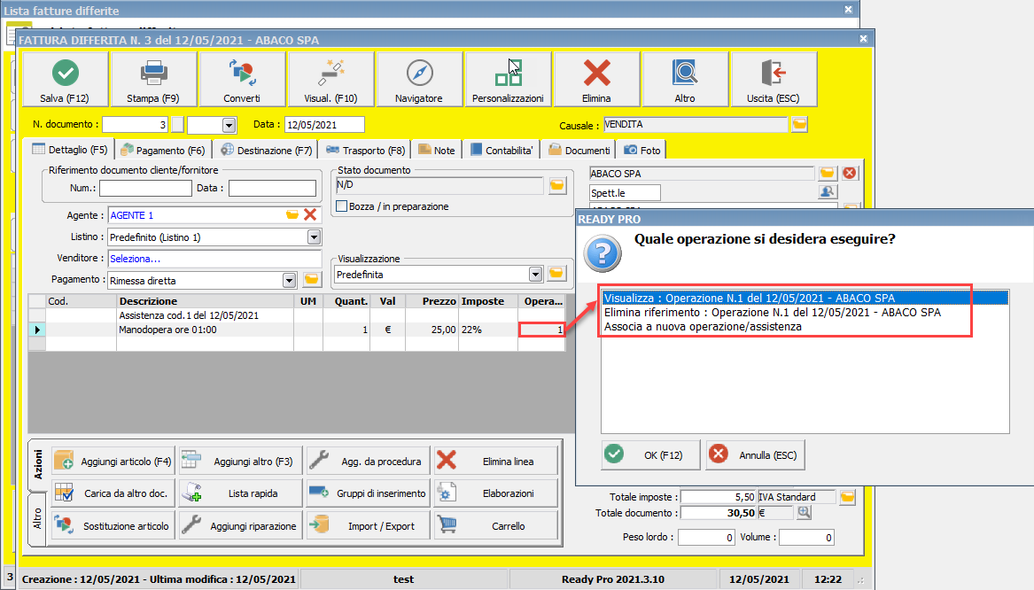Open the Navigatore compass button
The height and width of the screenshot is (590, 1034).
tap(419, 79)
